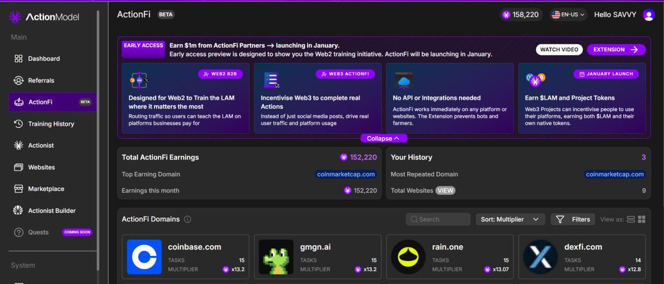Open the Actionist Builder icon
Image resolution: width=664 pixels, height=284 pixels.
pos(18,210)
